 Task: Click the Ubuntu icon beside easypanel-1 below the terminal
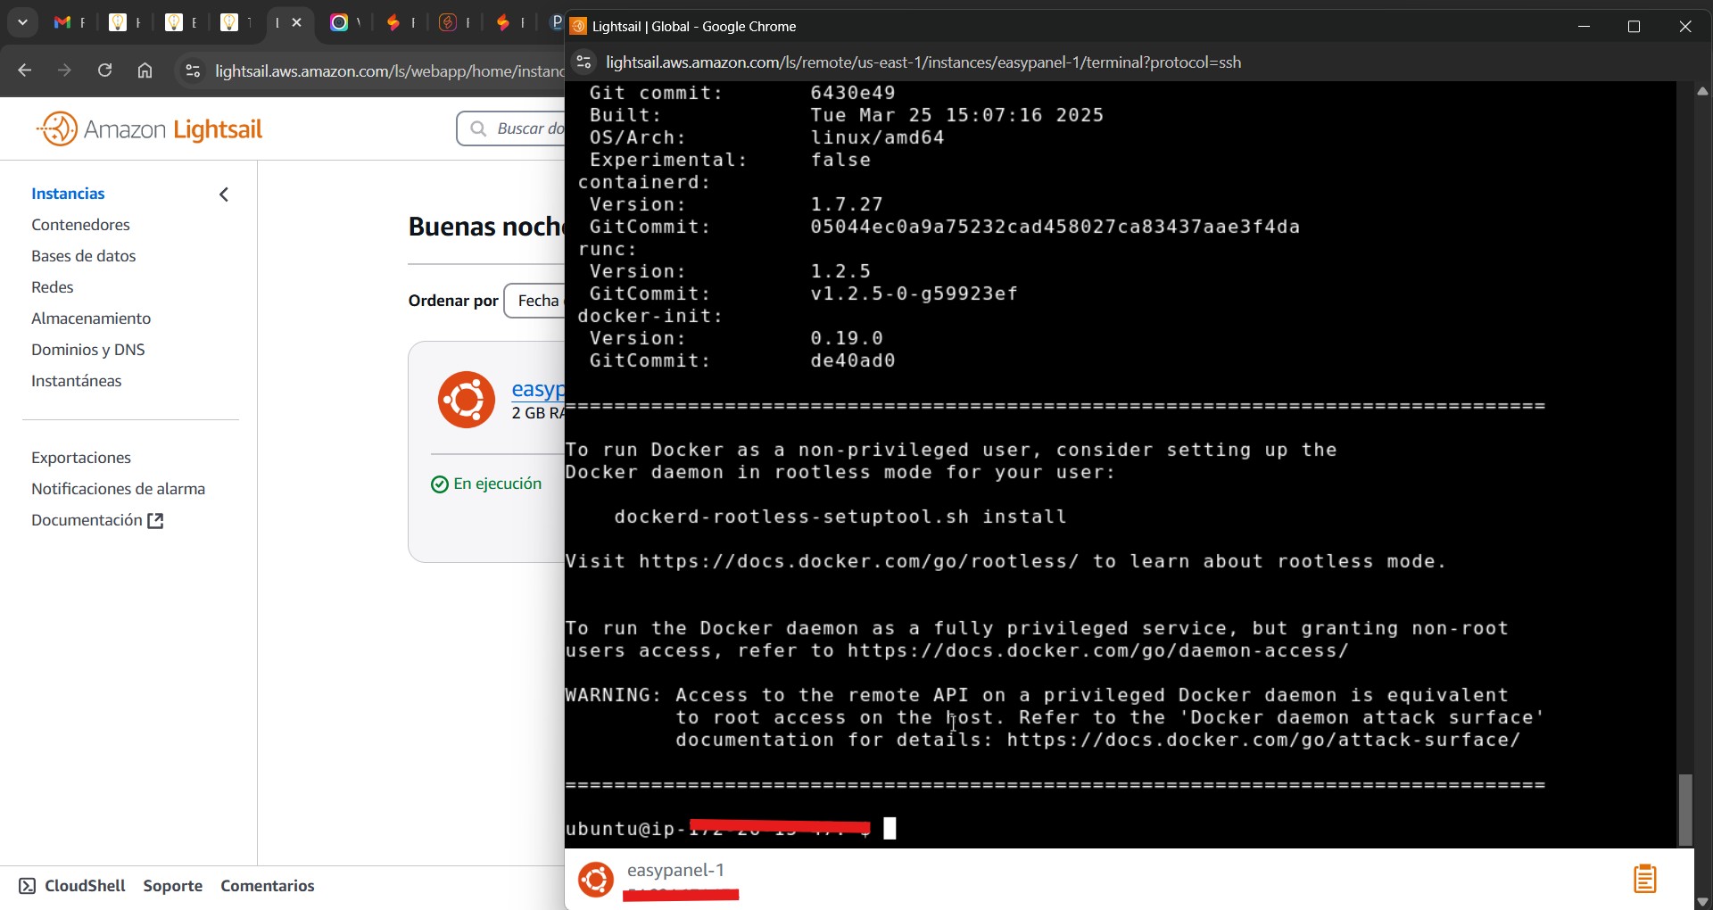596,879
